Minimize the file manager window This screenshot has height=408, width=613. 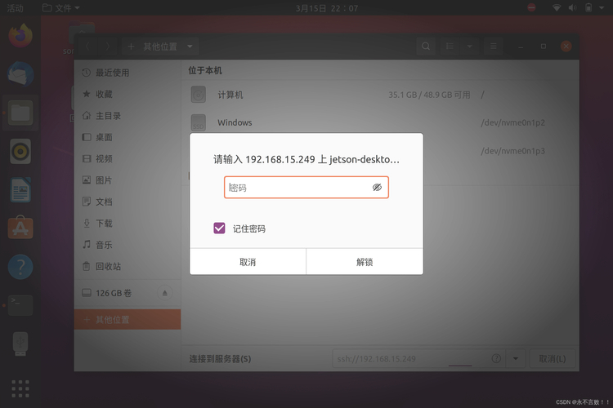pos(521,47)
